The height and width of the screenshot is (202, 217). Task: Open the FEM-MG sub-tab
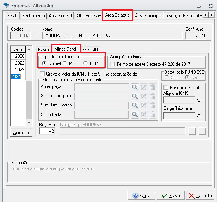tap(90, 49)
